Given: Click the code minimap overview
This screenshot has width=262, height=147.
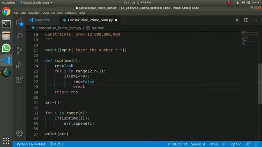Looking at the screenshot, I should pyautogui.click(x=250, y=38).
